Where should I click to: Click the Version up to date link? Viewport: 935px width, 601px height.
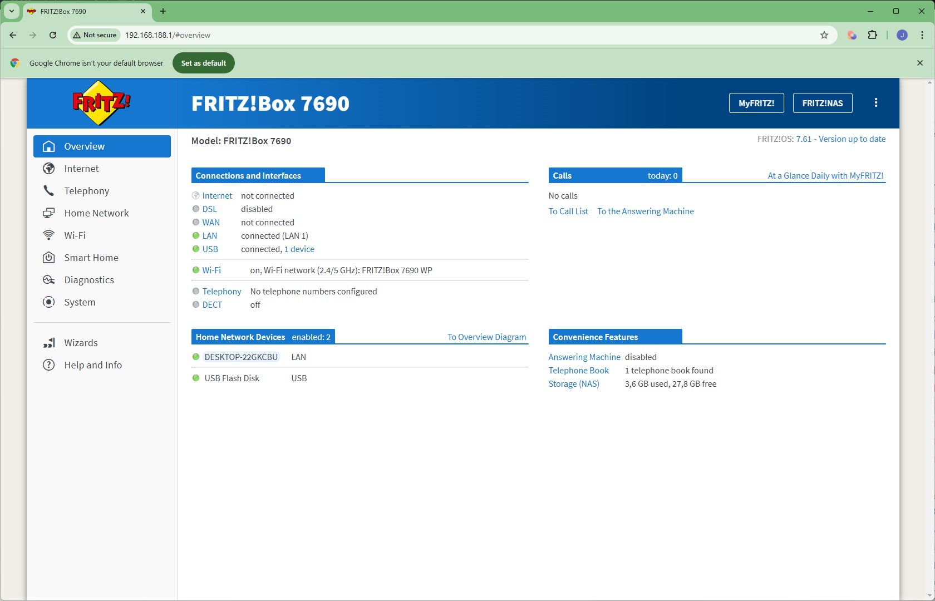(852, 139)
